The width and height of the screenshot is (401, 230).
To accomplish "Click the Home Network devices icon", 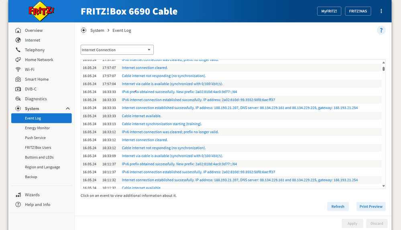I will coord(18,60).
